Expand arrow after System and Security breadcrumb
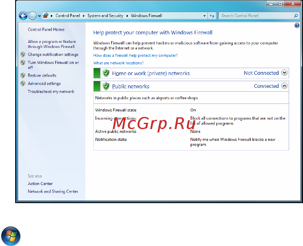Image resolution: width=303 pixels, height=246 pixels. tap(127, 16)
